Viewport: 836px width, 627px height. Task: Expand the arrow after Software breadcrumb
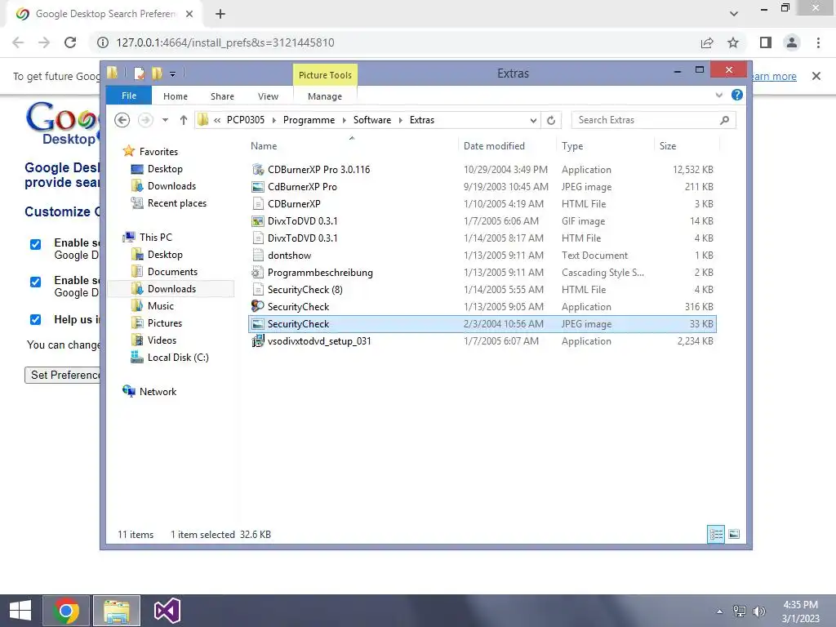pos(400,120)
